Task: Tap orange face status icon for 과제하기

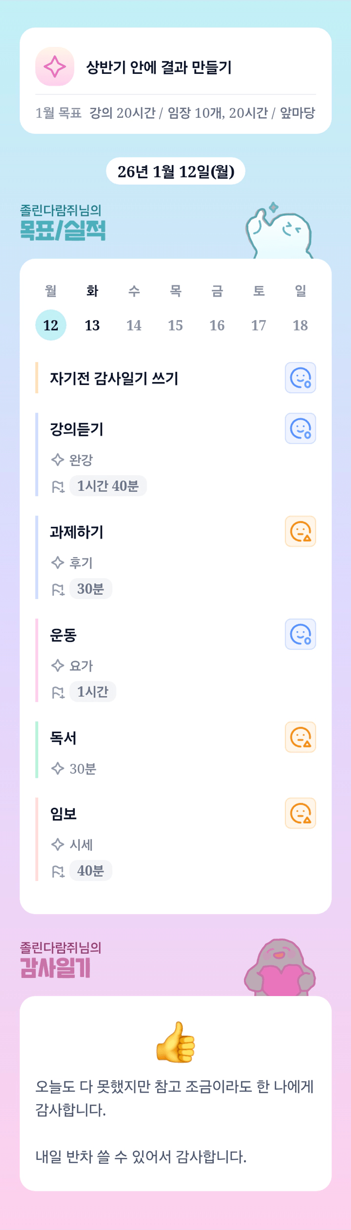Action: tap(300, 531)
